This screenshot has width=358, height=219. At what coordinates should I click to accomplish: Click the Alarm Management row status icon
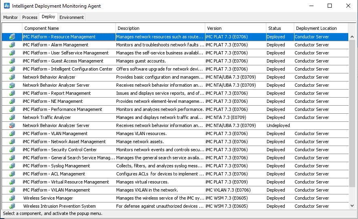(x=12, y=45)
